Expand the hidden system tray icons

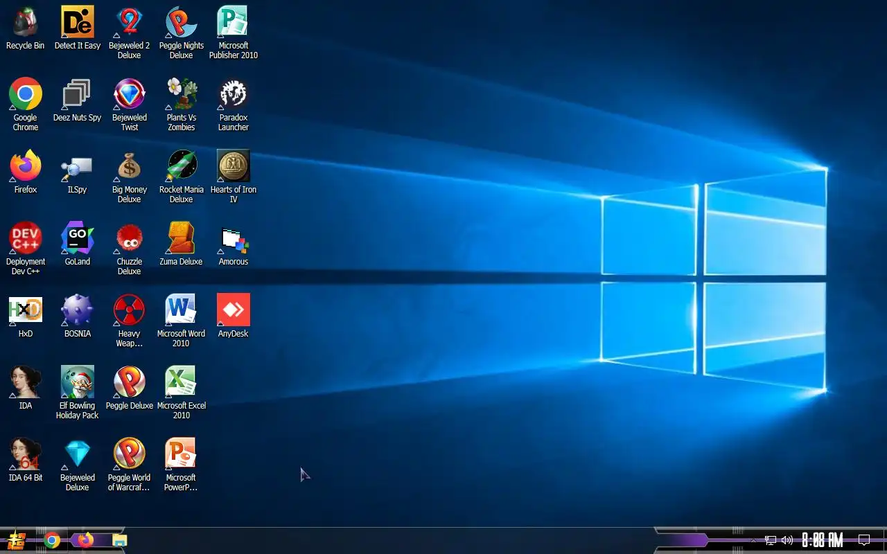pos(753,540)
